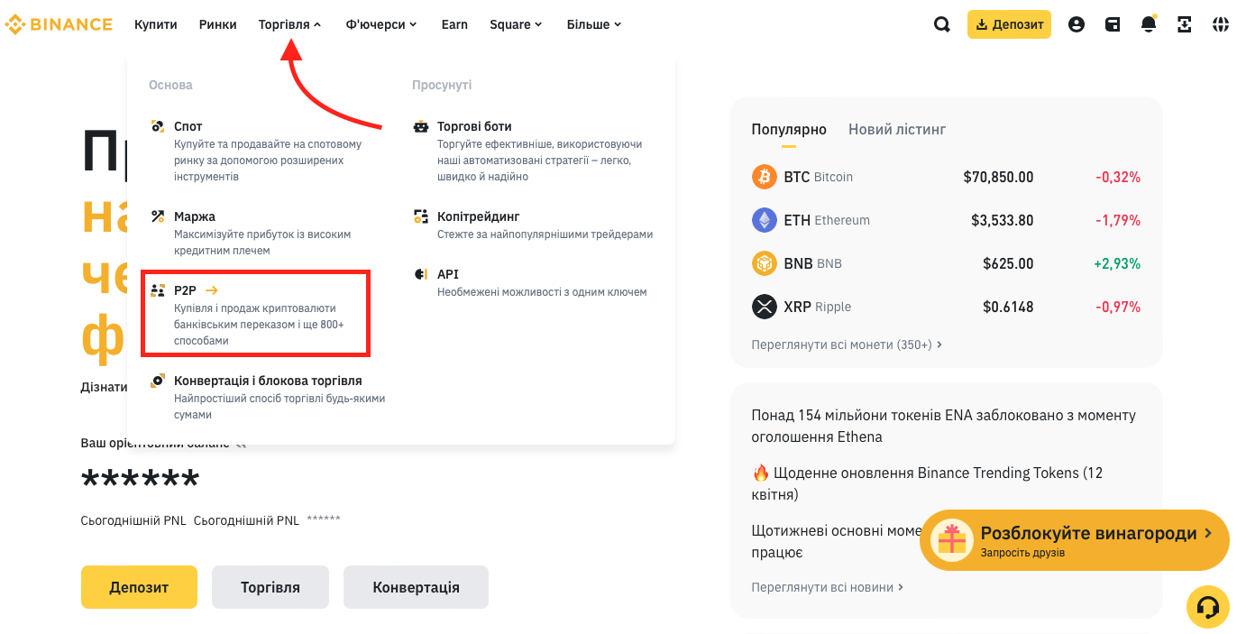Click the download app icon
Viewport: 1237px width, 634px height.
(x=1185, y=24)
